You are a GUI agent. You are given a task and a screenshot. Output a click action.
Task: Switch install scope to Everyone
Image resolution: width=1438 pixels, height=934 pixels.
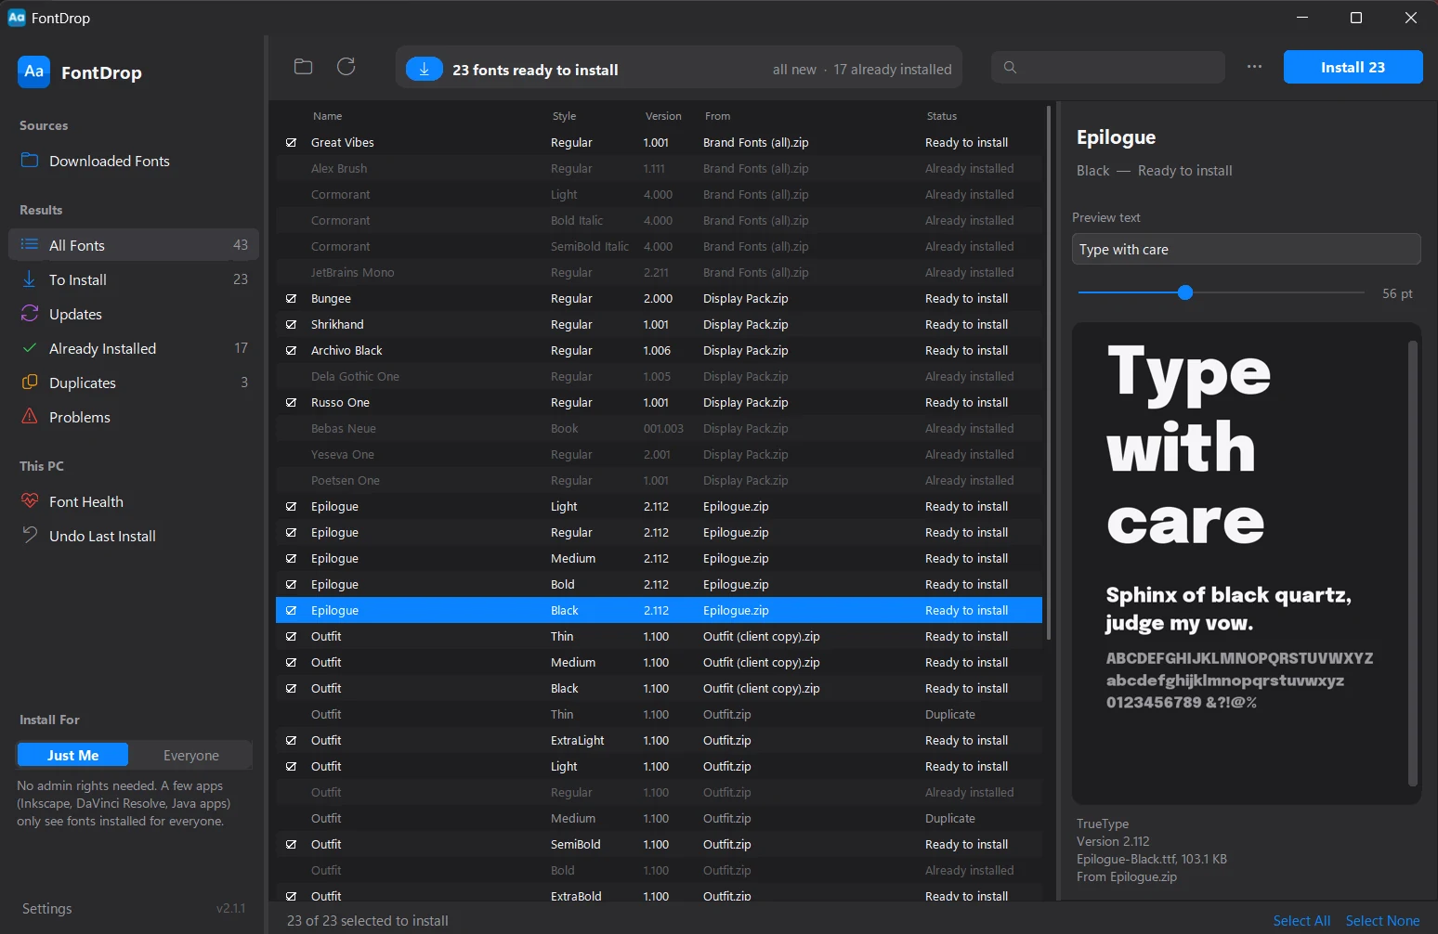[190, 756]
